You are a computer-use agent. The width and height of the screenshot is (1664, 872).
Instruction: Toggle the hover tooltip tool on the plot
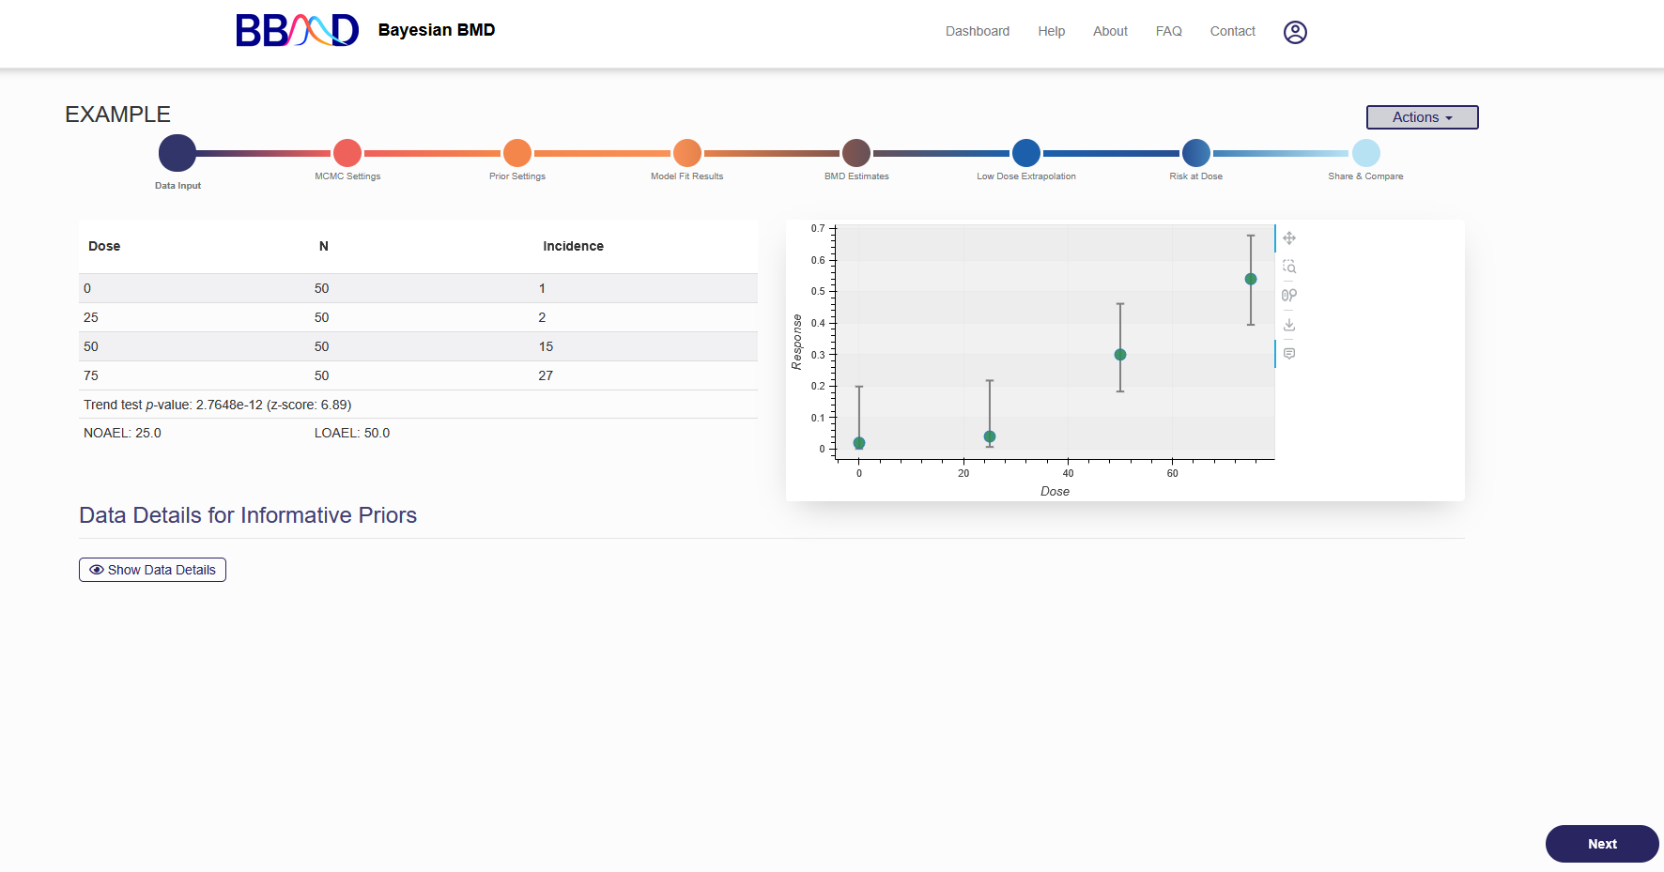1289,353
